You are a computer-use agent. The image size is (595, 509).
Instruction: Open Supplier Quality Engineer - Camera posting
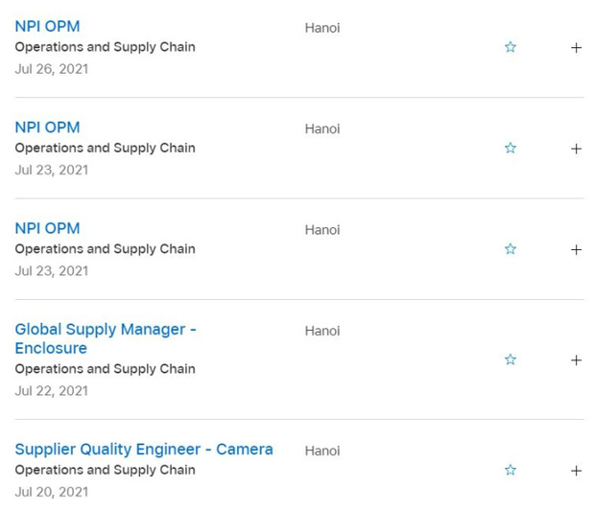click(143, 449)
